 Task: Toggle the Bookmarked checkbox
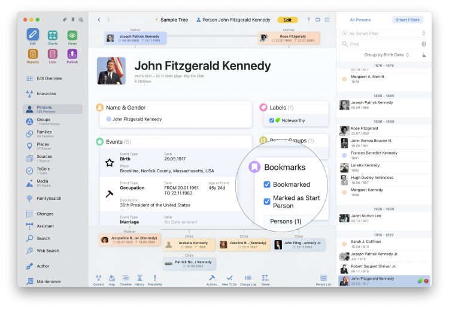(x=267, y=184)
